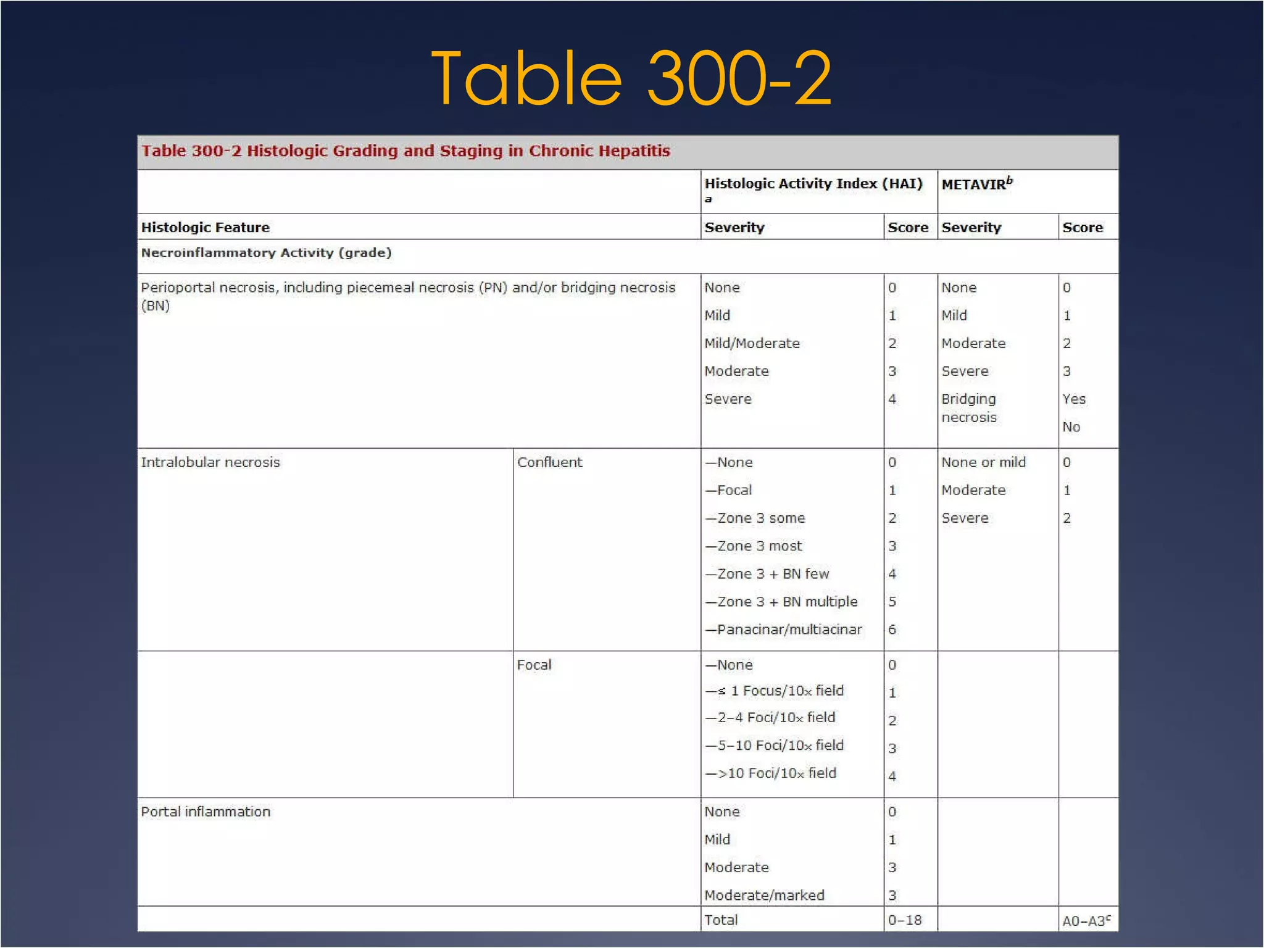Click the slide title 'Table 300-2'
1264x948 pixels.
[631, 78]
